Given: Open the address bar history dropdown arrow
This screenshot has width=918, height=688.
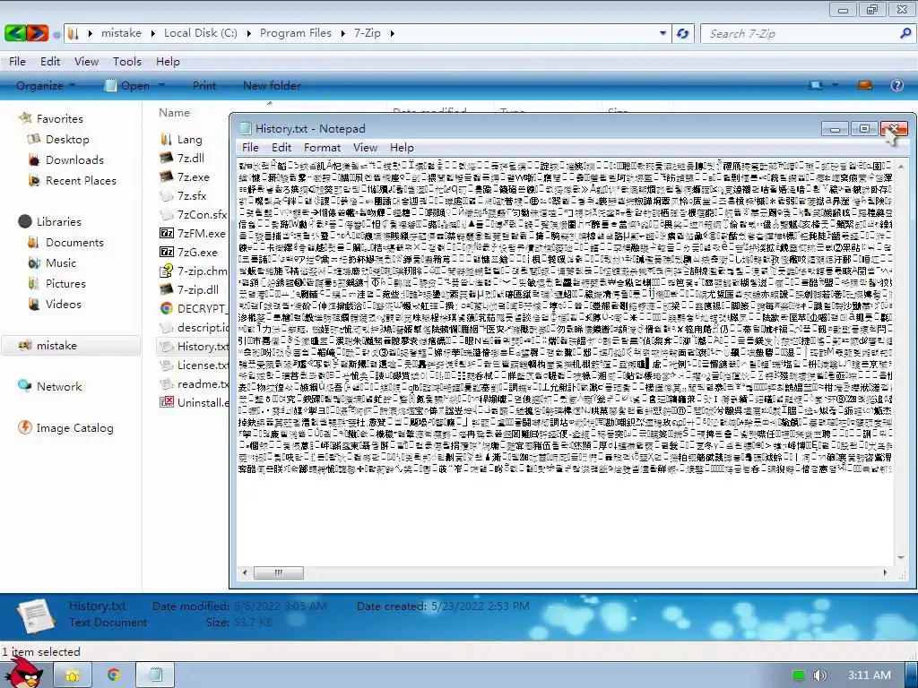Looking at the screenshot, I should [x=663, y=33].
